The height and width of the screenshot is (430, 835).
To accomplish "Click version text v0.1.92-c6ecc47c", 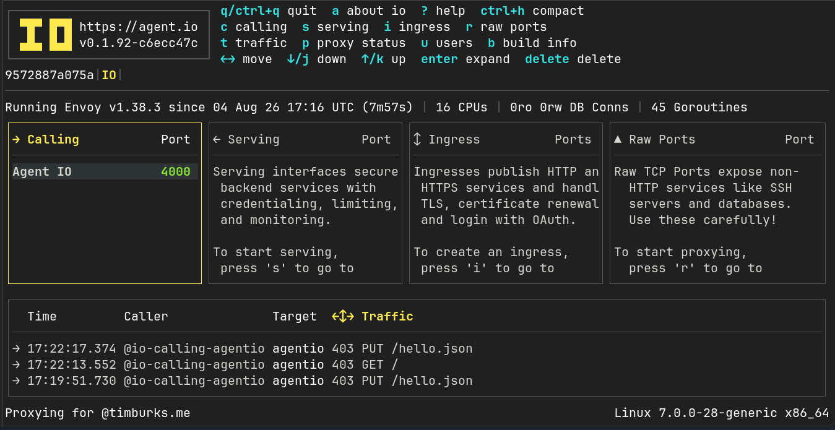I will click(x=139, y=43).
